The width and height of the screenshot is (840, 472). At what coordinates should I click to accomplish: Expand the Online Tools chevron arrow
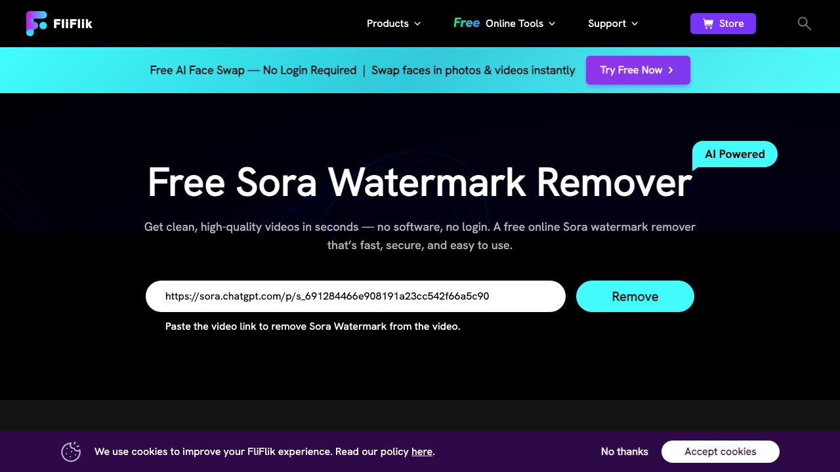point(552,24)
